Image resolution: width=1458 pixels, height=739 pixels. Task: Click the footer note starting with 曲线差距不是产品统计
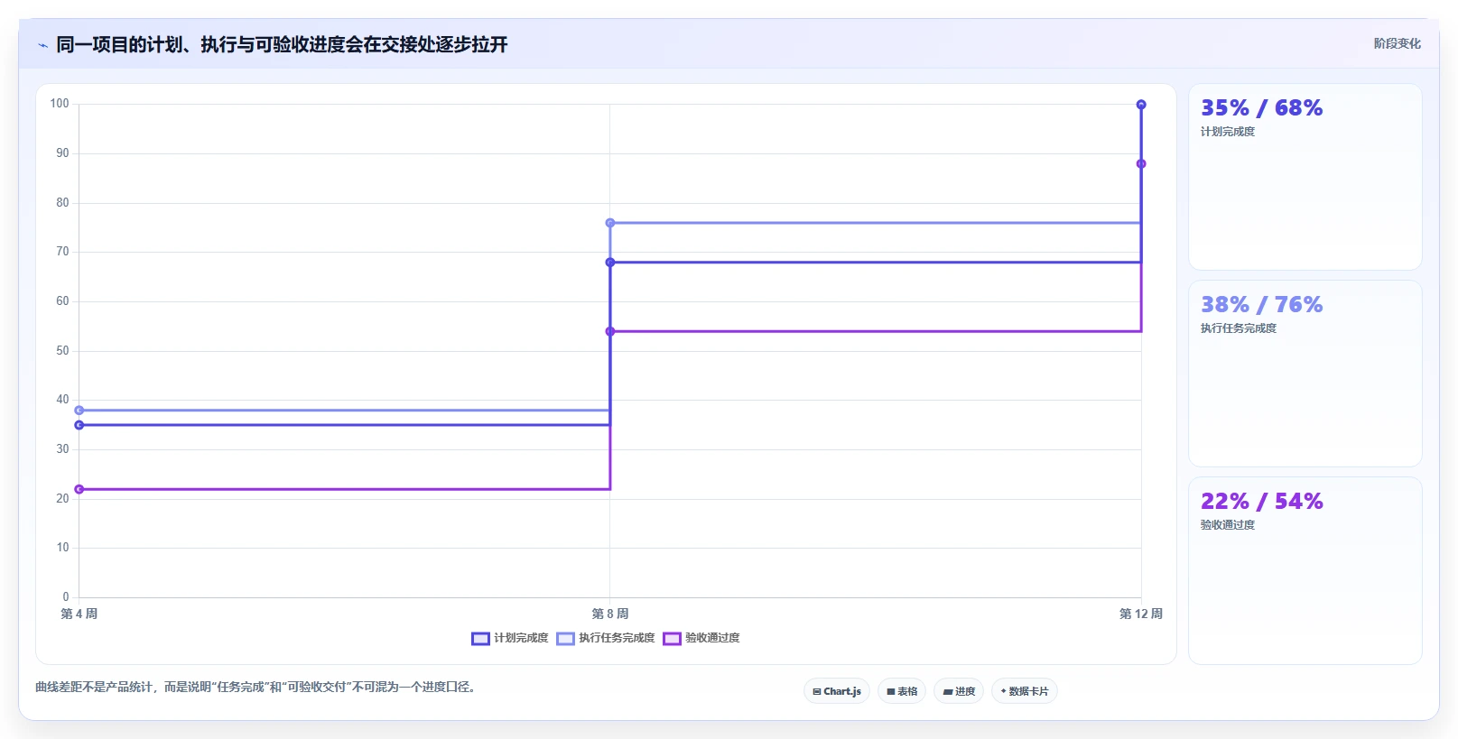click(255, 688)
